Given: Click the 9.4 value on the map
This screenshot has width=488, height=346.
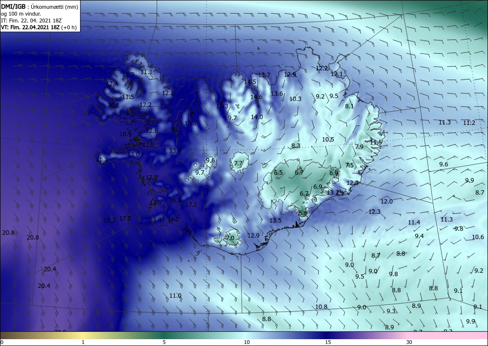Looking at the screenshot, I should 419,236.
